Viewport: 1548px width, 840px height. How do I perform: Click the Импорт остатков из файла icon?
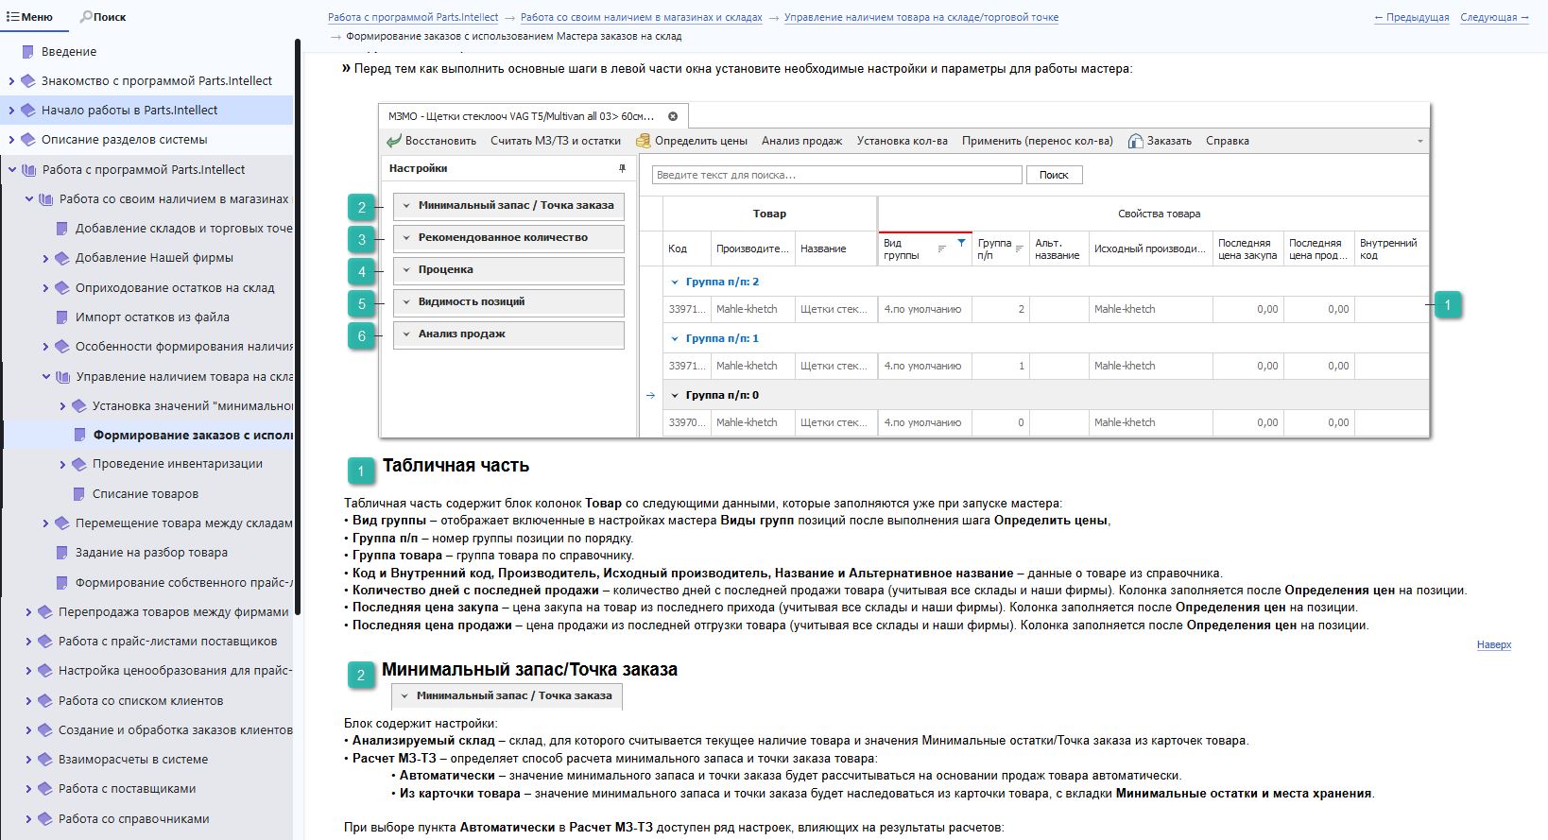[62, 317]
